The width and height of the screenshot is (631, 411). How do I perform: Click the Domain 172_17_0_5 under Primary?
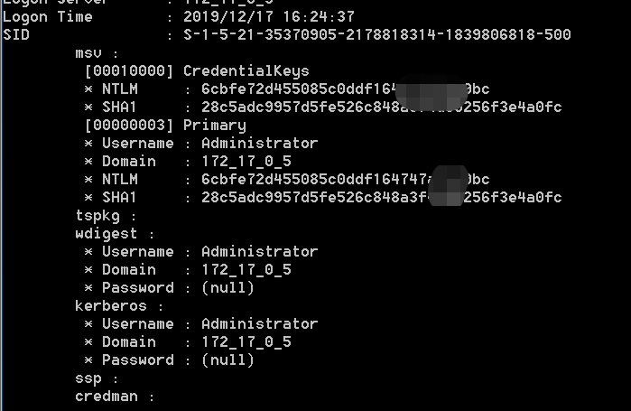tap(246, 162)
